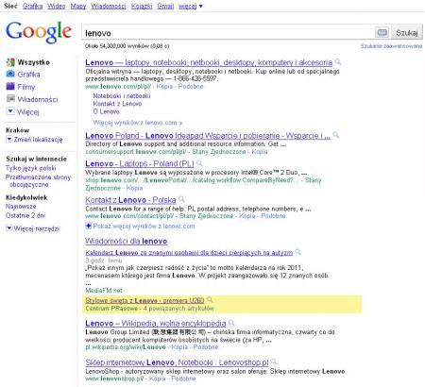Open Grafika in the top navigation bar
Image resolution: width=425 pixels, height=387 pixels.
pos(32,6)
